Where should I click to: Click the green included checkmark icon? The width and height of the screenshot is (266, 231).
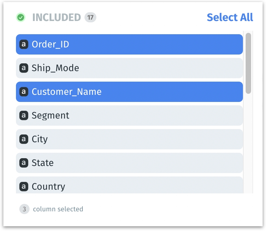(21, 17)
